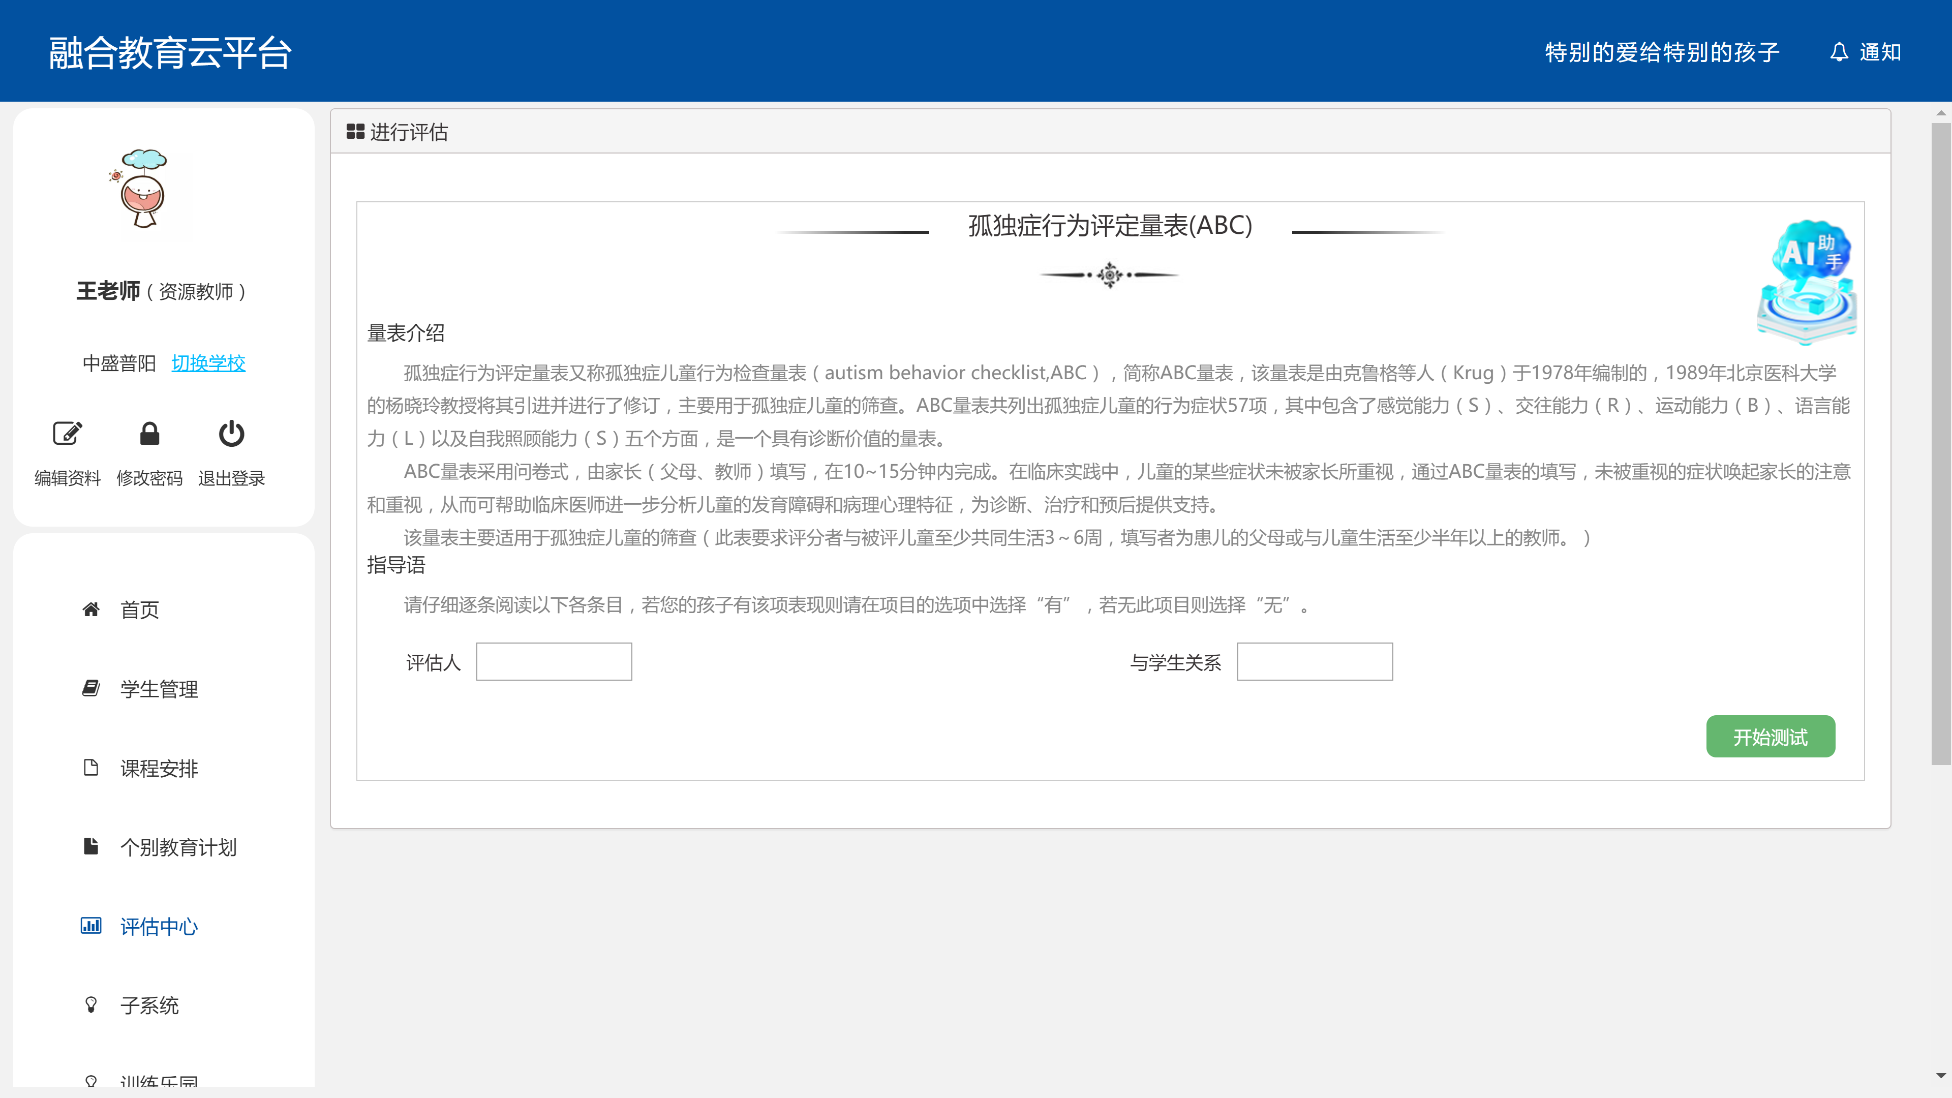Click the 评估人 input field
The width and height of the screenshot is (1952, 1098).
554,661
